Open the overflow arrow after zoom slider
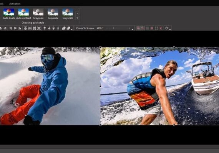 (133, 29)
